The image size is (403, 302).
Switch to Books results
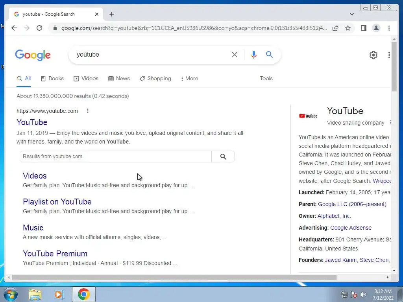(52, 79)
